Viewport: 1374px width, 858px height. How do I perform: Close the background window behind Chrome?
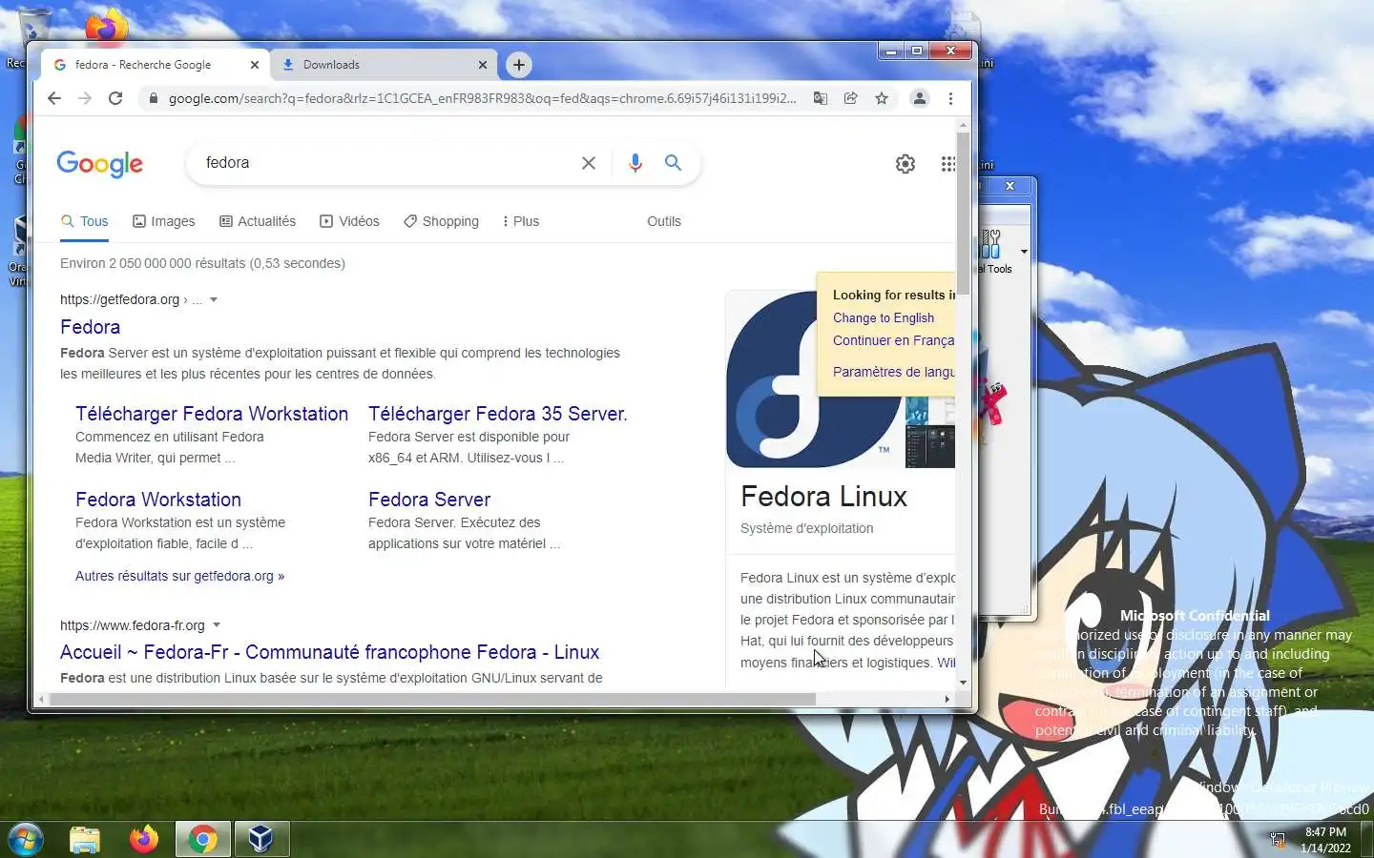[1010, 186]
